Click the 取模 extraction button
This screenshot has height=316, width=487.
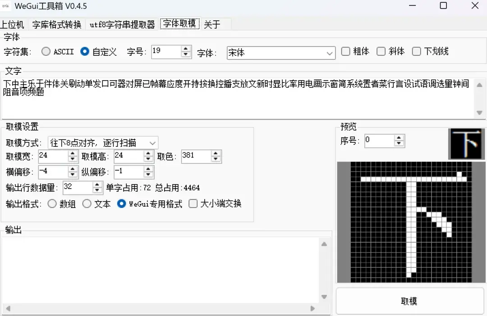point(409,301)
